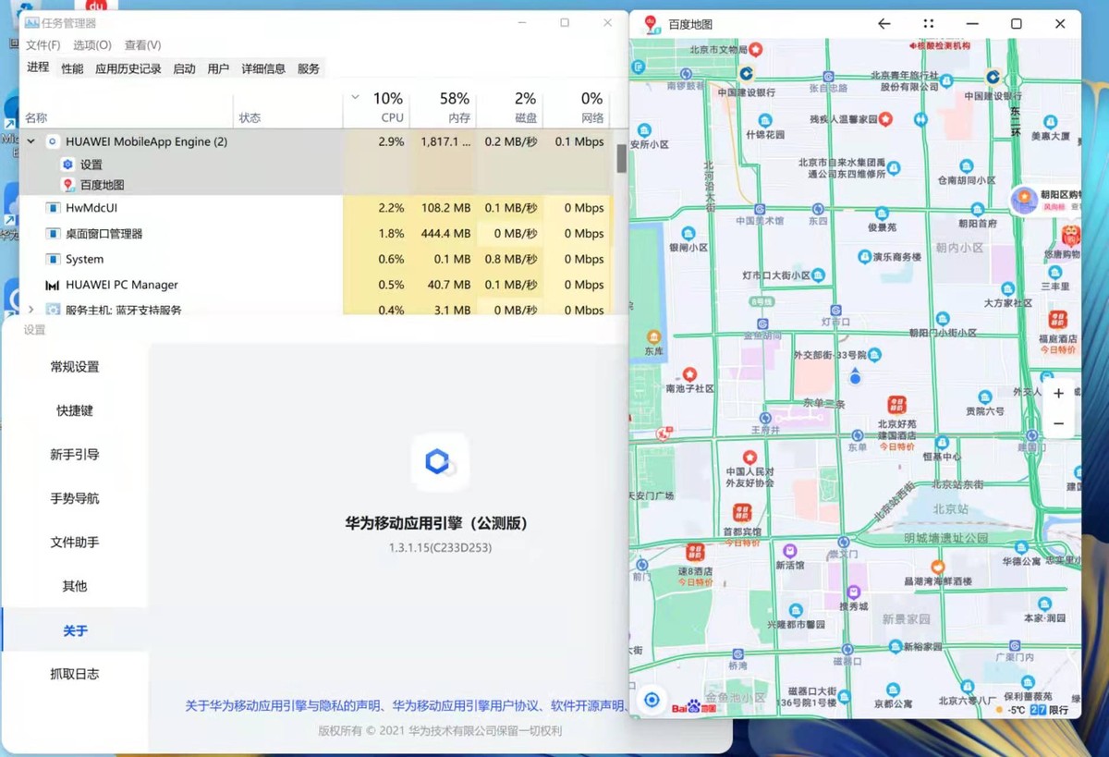This screenshot has width=1109, height=757.
Task: Zoom out with the map minus button
Action: pyautogui.click(x=1058, y=423)
